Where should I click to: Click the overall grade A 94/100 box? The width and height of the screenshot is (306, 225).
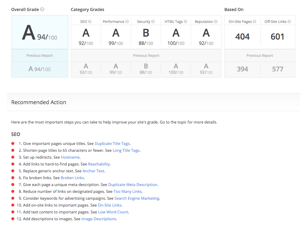click(40, 32)
